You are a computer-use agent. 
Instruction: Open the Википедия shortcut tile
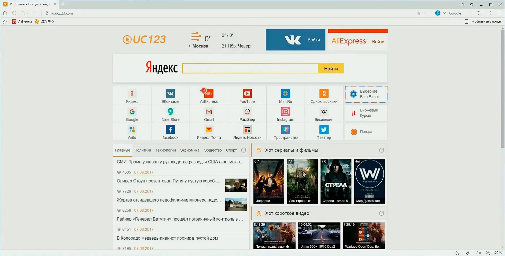pos(324,113)
